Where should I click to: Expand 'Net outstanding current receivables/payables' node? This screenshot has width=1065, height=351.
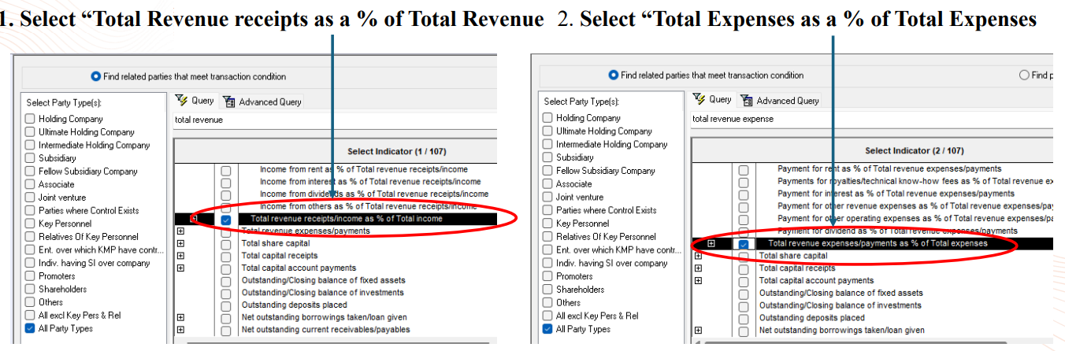tap(181, 330)
